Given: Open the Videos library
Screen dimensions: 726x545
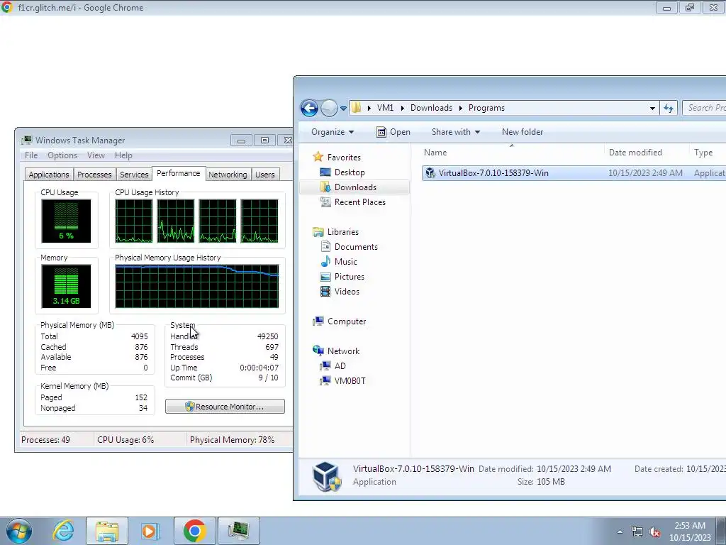Looking at the screenshot, I should pyautogui.click(x=346, y=292).
